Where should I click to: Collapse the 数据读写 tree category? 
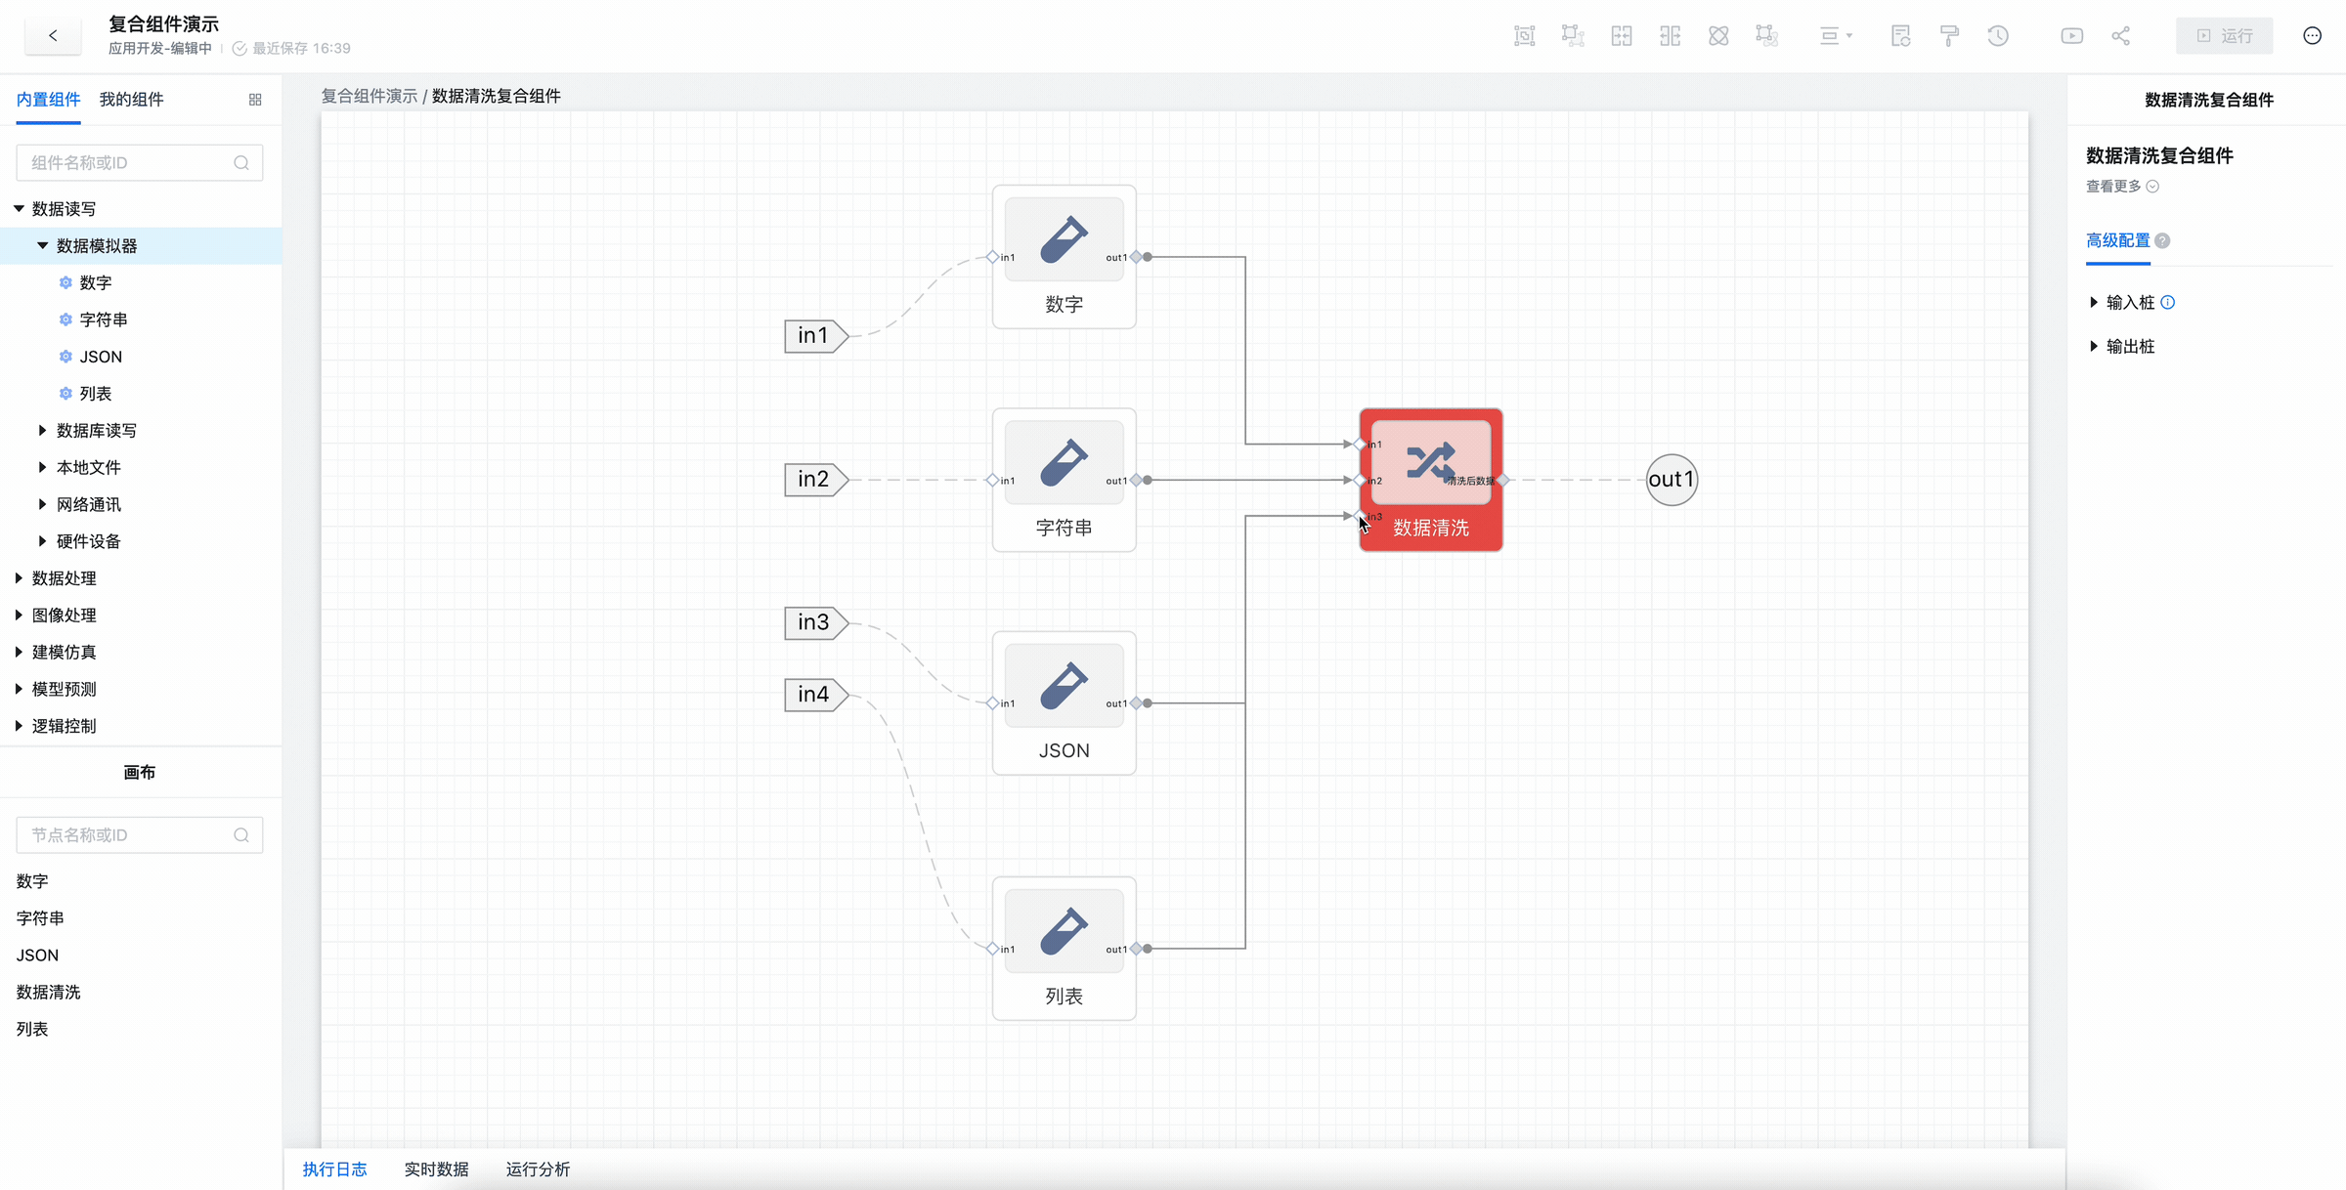point(19,209)
